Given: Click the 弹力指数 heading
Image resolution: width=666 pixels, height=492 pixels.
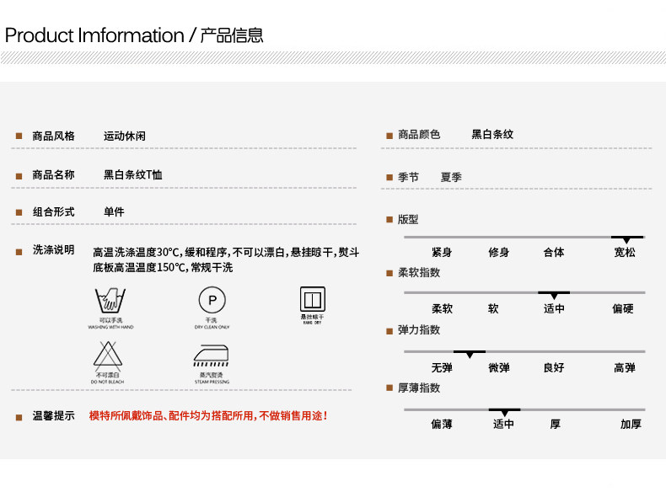Looking at the screenshot, I should coord(419,330).
